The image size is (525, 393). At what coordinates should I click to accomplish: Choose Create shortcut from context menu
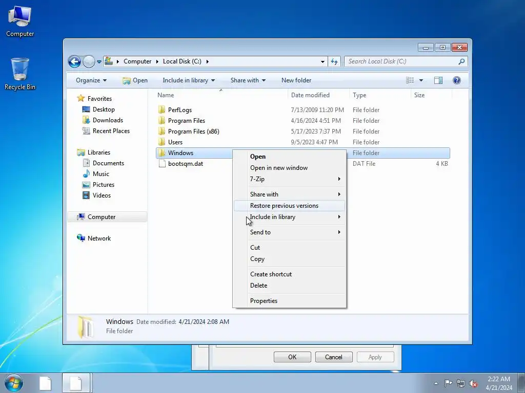289,274
